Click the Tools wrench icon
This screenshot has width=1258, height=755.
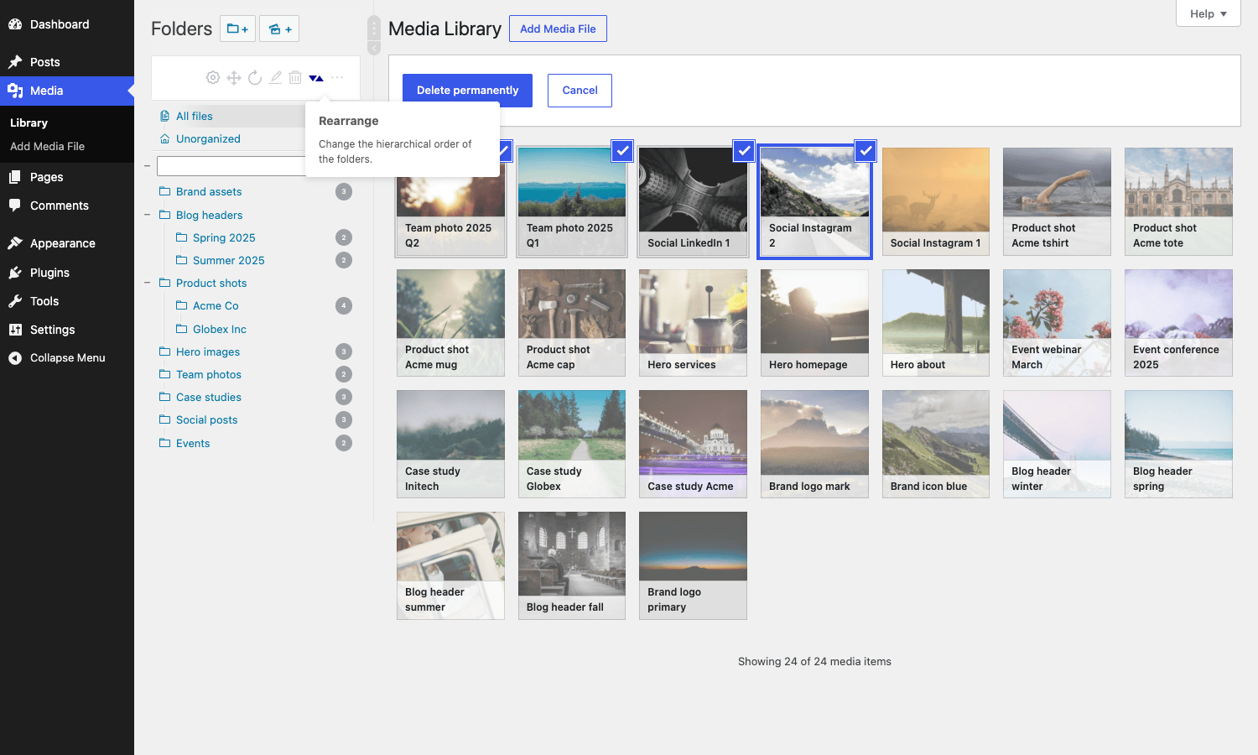pos(15,301)
